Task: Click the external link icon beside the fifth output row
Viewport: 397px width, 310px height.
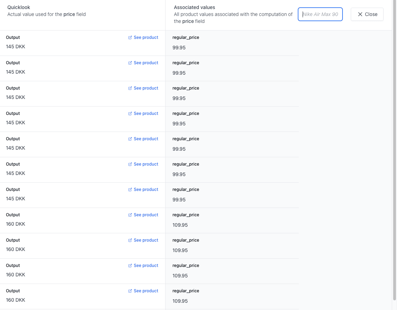Action: coord(130,139)
